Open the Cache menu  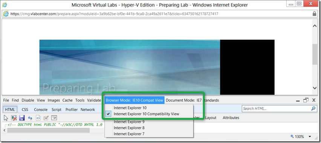pyautogui.click(x=67, y=100)
